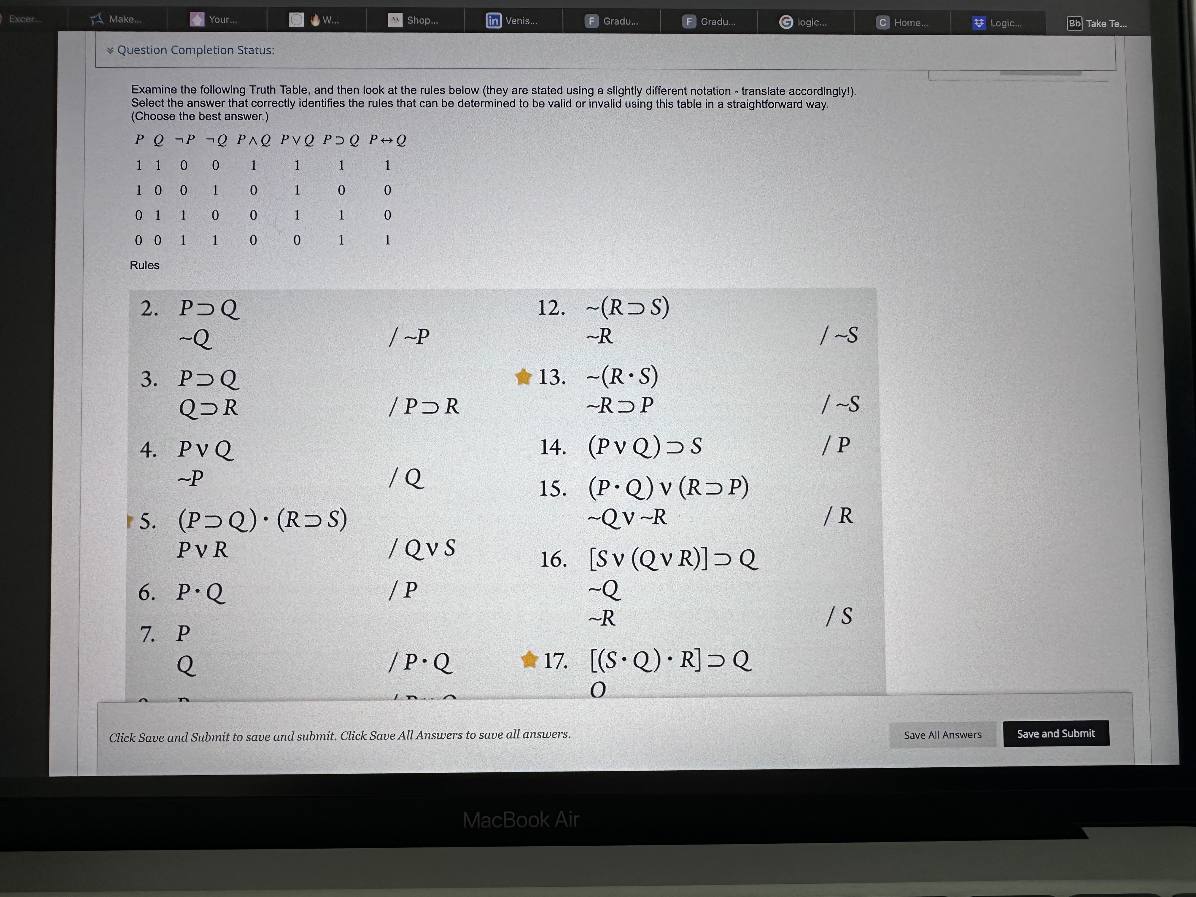The image size is (1196, 897).
Task: Switch to the Make... browser tab
Action: [116, 20]
